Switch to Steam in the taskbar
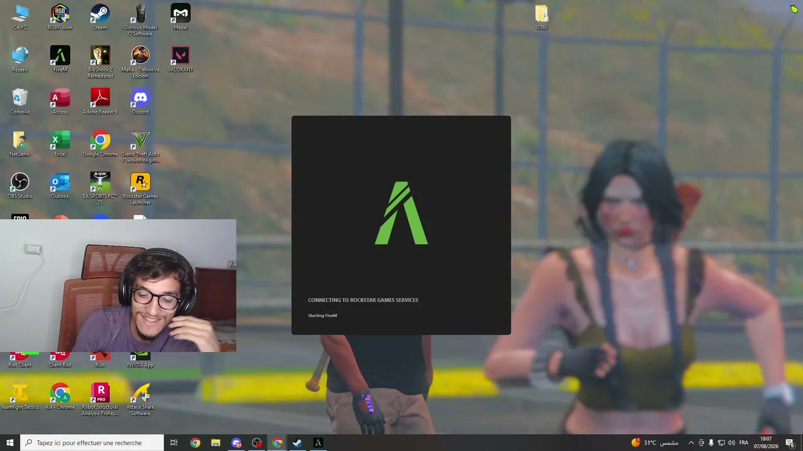 coord(297,443)
